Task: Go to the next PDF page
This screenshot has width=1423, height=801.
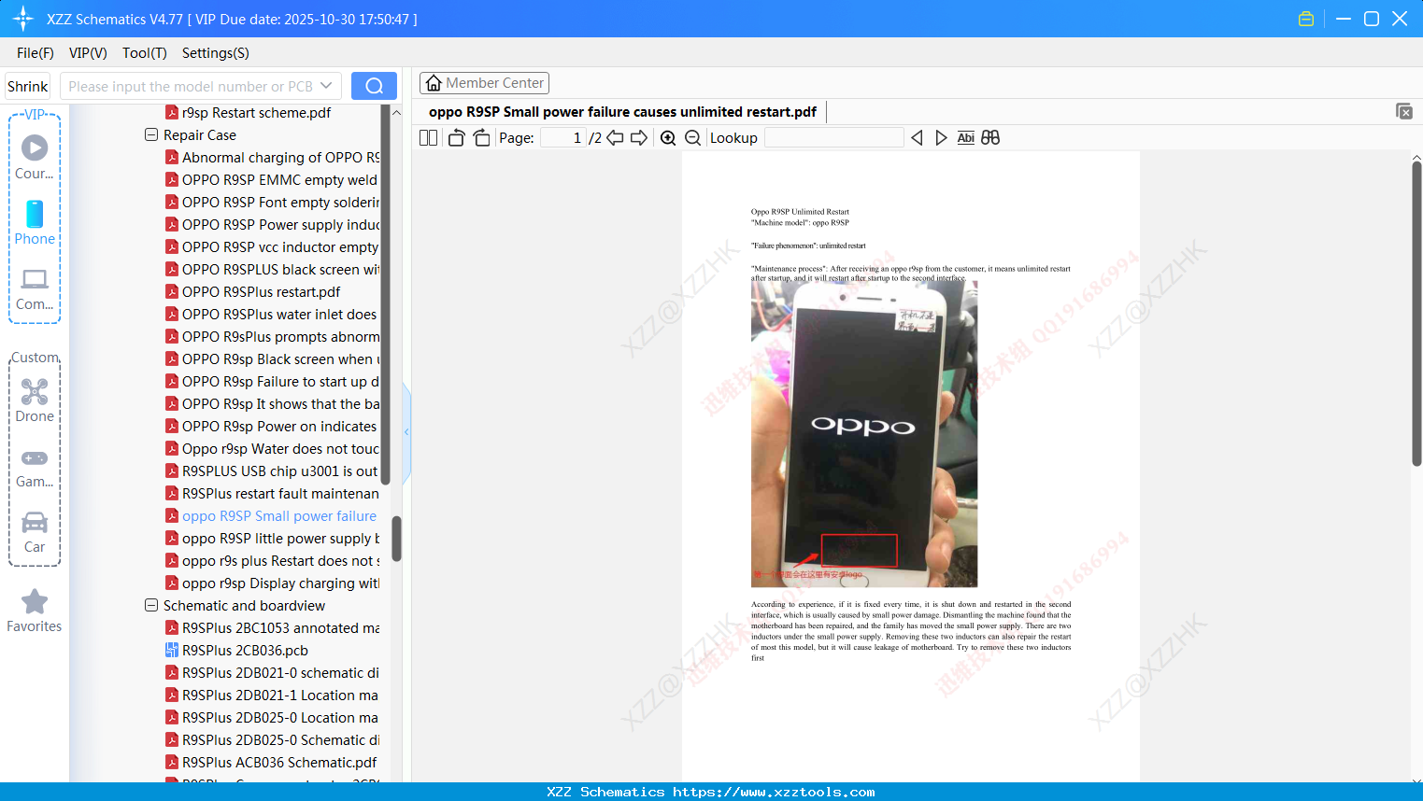Action: [638, 137]
